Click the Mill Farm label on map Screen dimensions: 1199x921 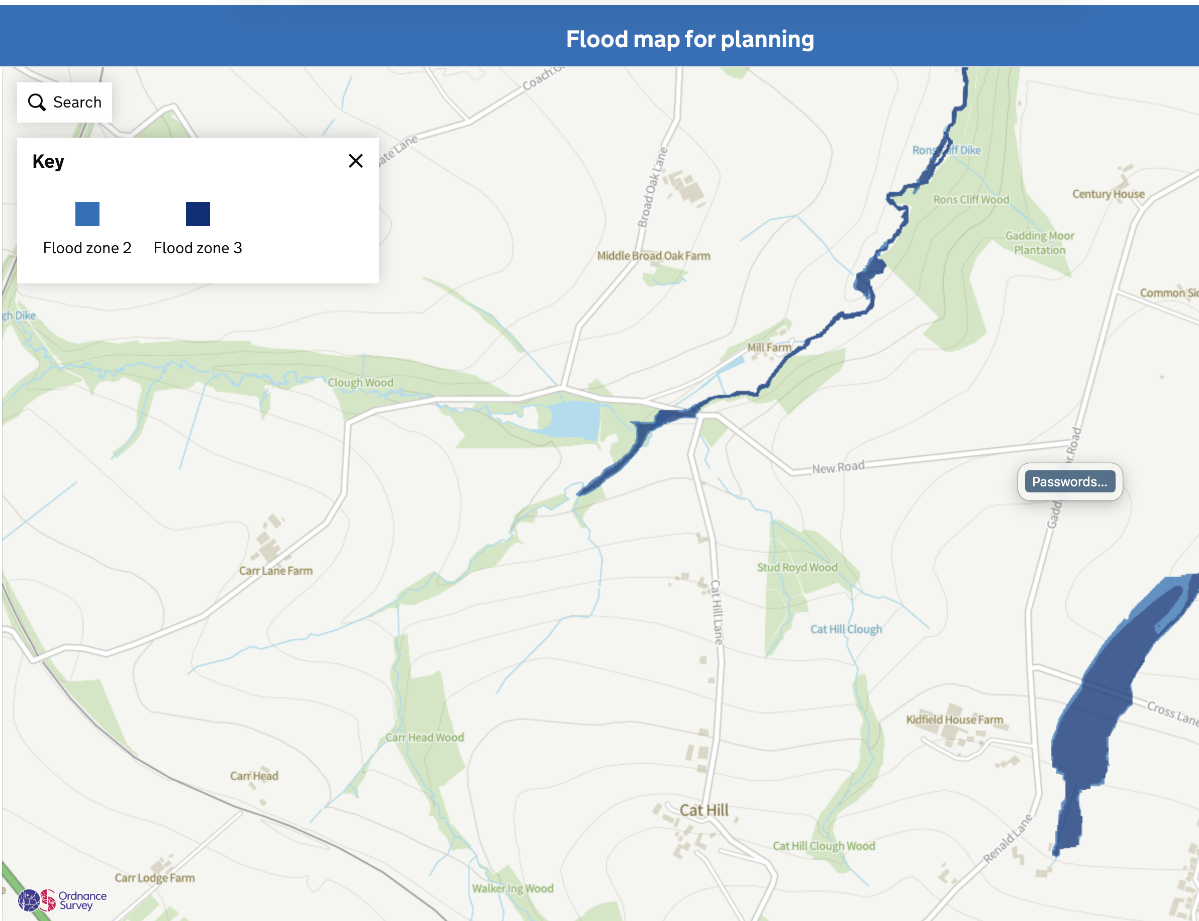pos(769,347)
